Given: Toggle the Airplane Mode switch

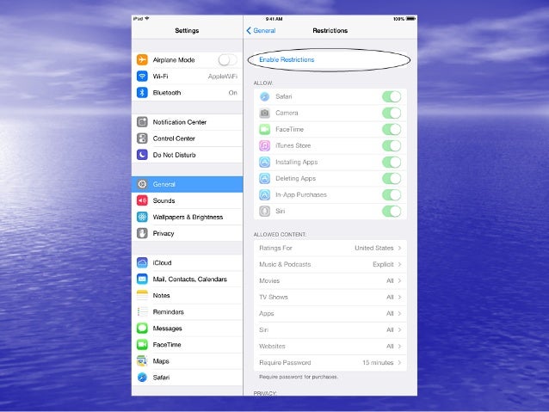Looking at the screenshot, I should point(227,60).
